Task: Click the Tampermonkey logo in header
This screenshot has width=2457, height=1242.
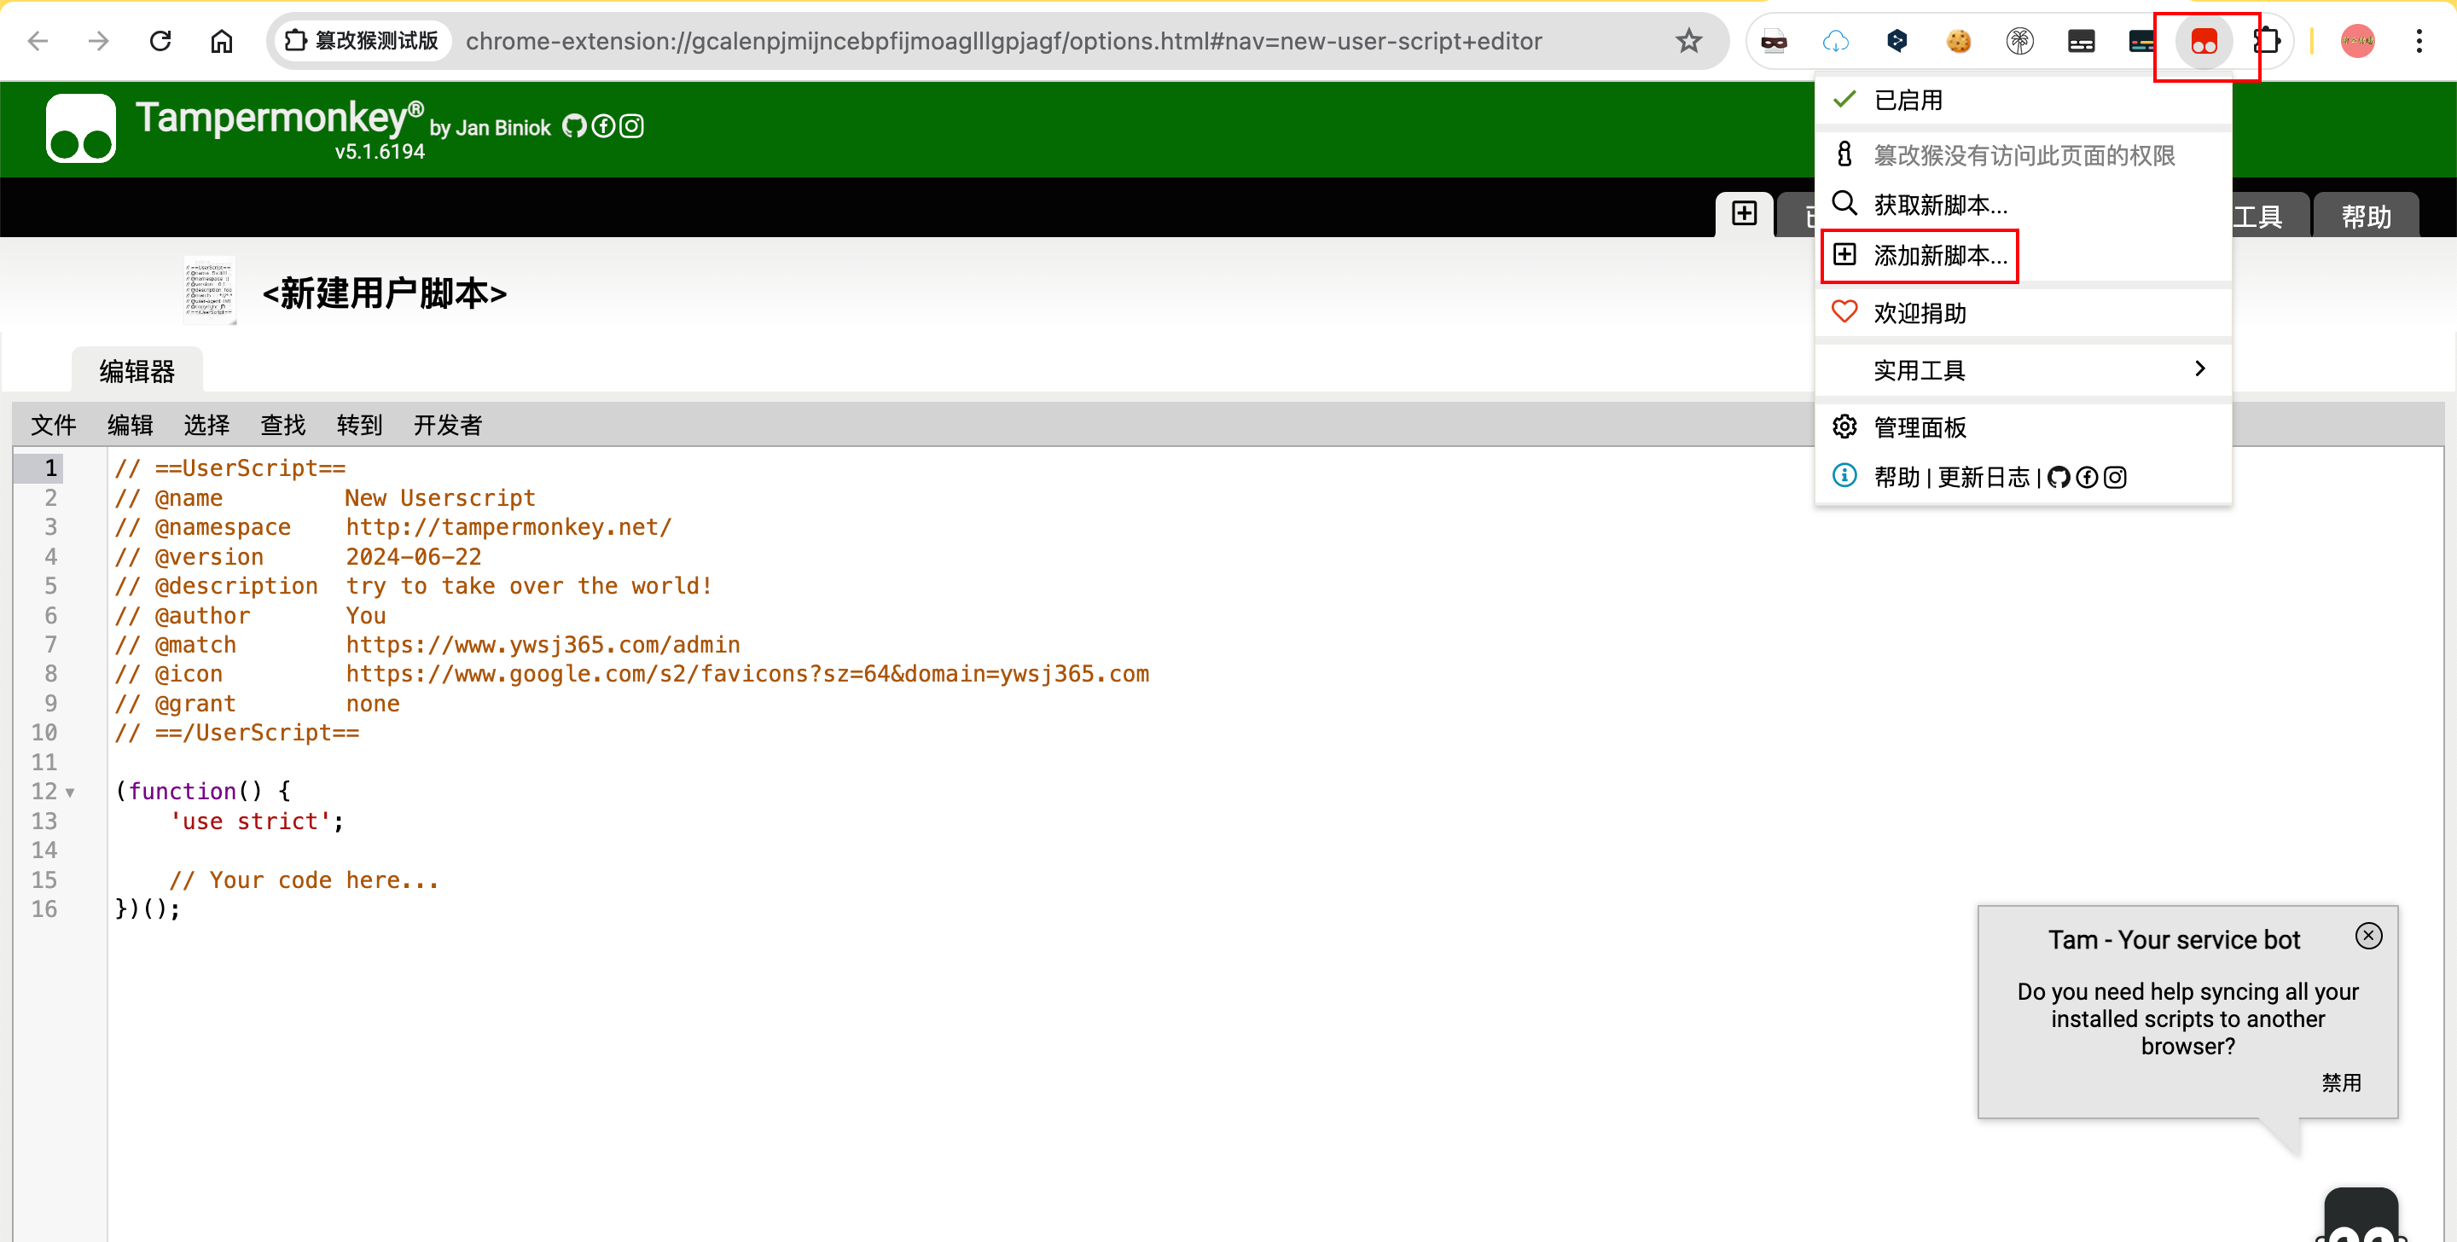Action: click(x=81, y=128)
